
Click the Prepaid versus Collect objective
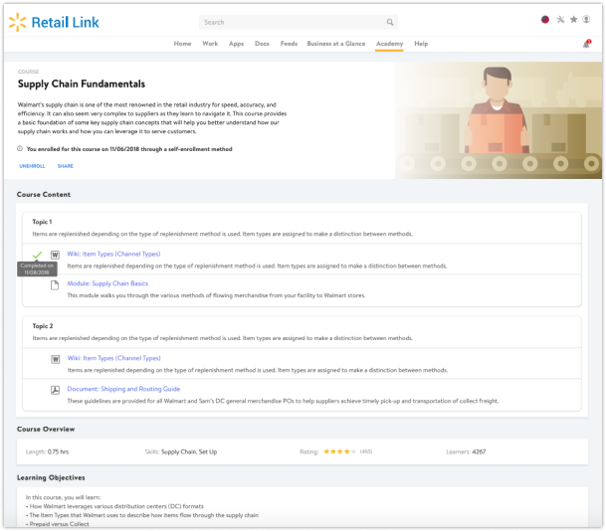(x=59, y=524)
